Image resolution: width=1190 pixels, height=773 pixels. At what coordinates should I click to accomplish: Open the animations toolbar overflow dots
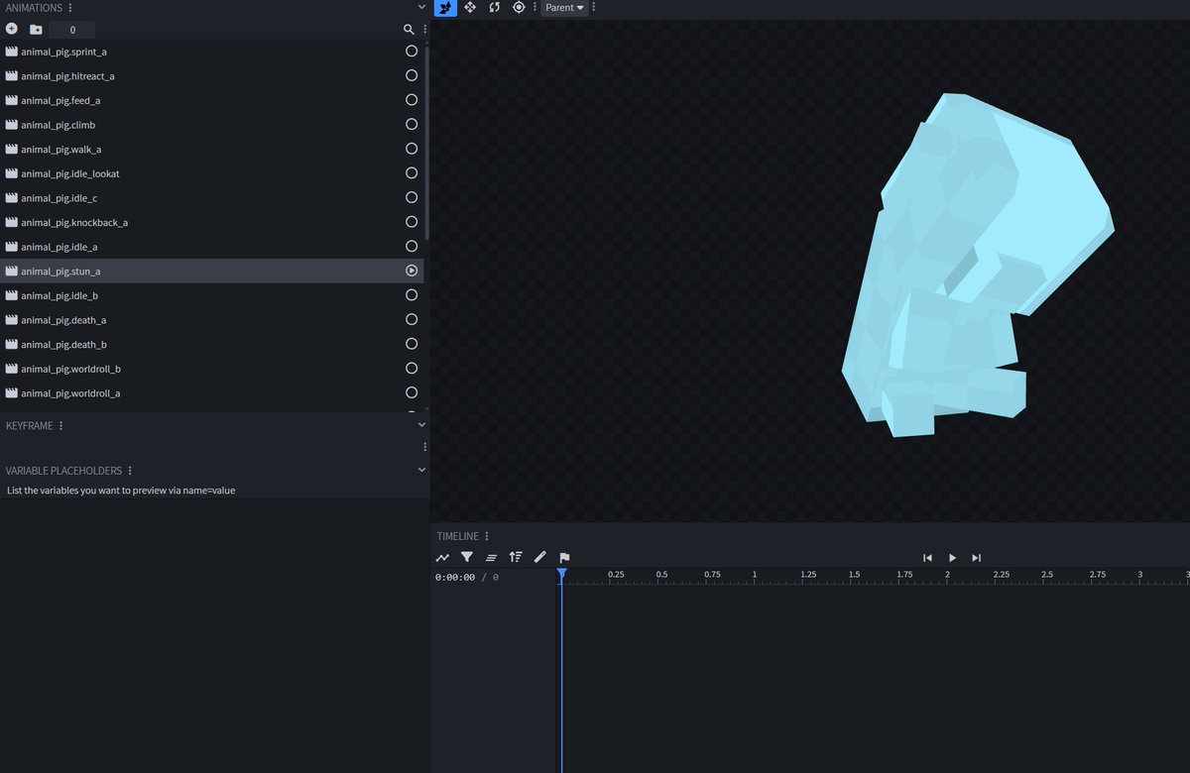[x=425, y=30]
